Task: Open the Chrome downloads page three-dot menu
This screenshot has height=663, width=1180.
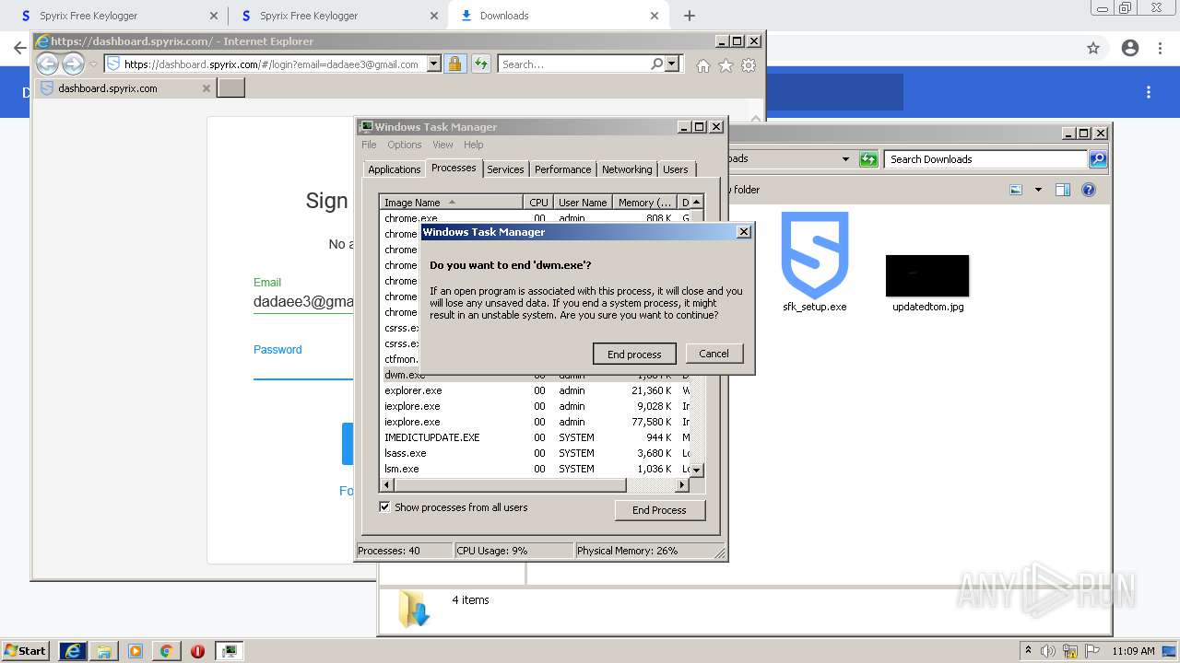Action: 1149,92
